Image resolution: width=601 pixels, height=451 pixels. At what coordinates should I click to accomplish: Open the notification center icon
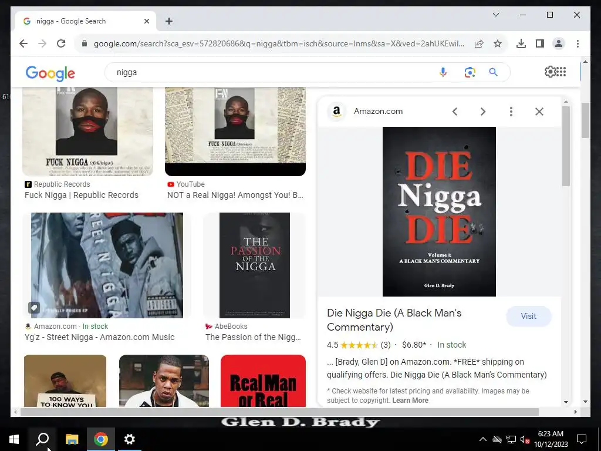click(582, 439)
